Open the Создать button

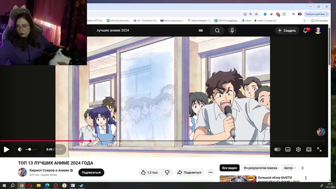(287, 30)
